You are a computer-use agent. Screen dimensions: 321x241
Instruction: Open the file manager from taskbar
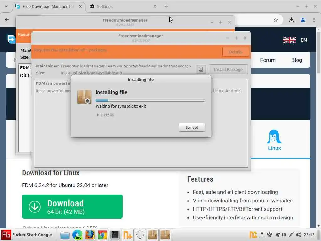pos(65,235)
